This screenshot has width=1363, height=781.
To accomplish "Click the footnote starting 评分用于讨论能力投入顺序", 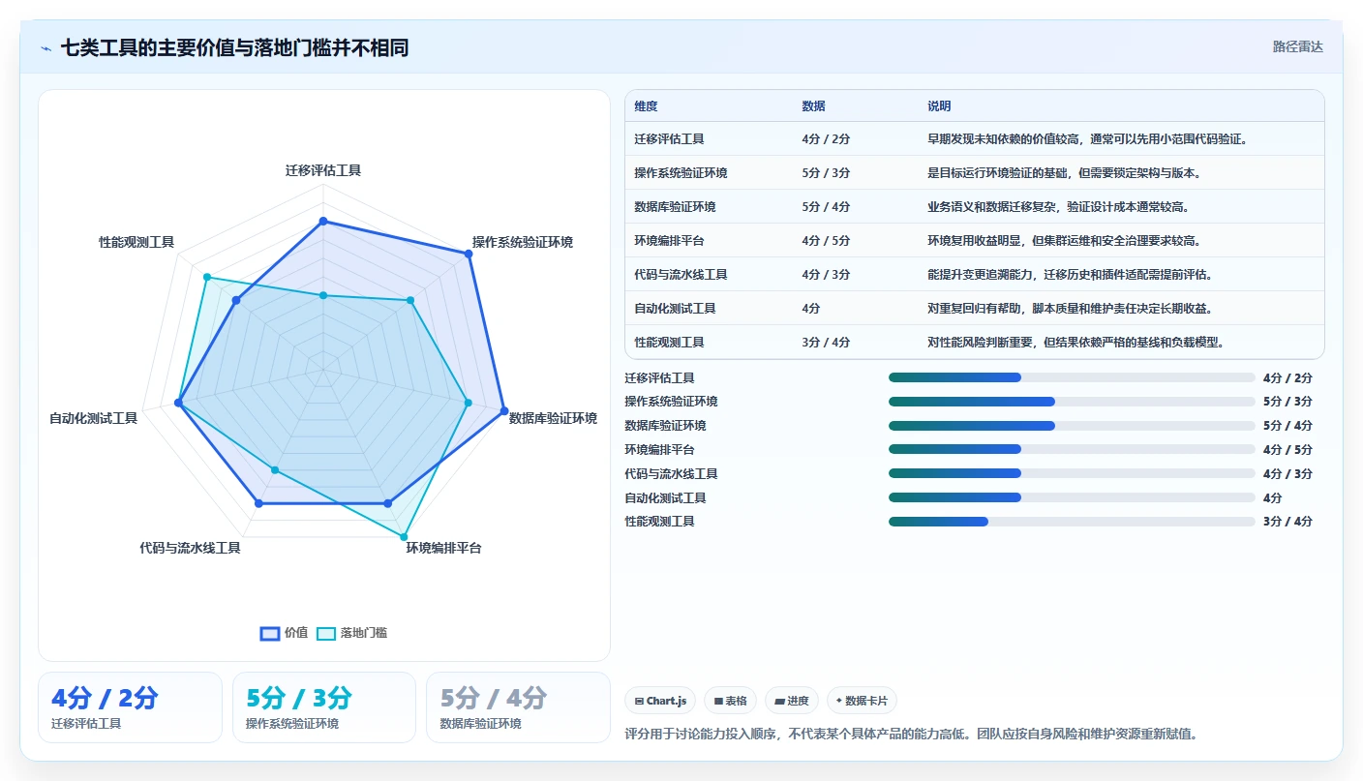I will [x=912, y=734].
